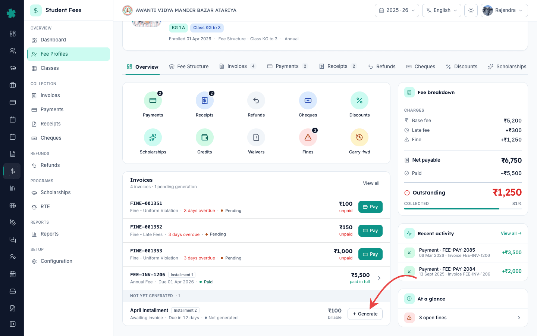Select Fee Profiles in the sidebar

click(x=68, y=54)
